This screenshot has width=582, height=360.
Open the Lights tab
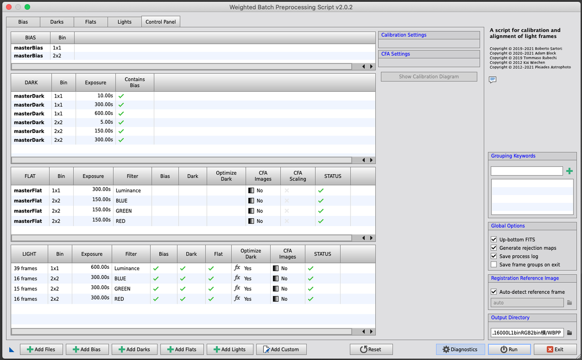125,22
